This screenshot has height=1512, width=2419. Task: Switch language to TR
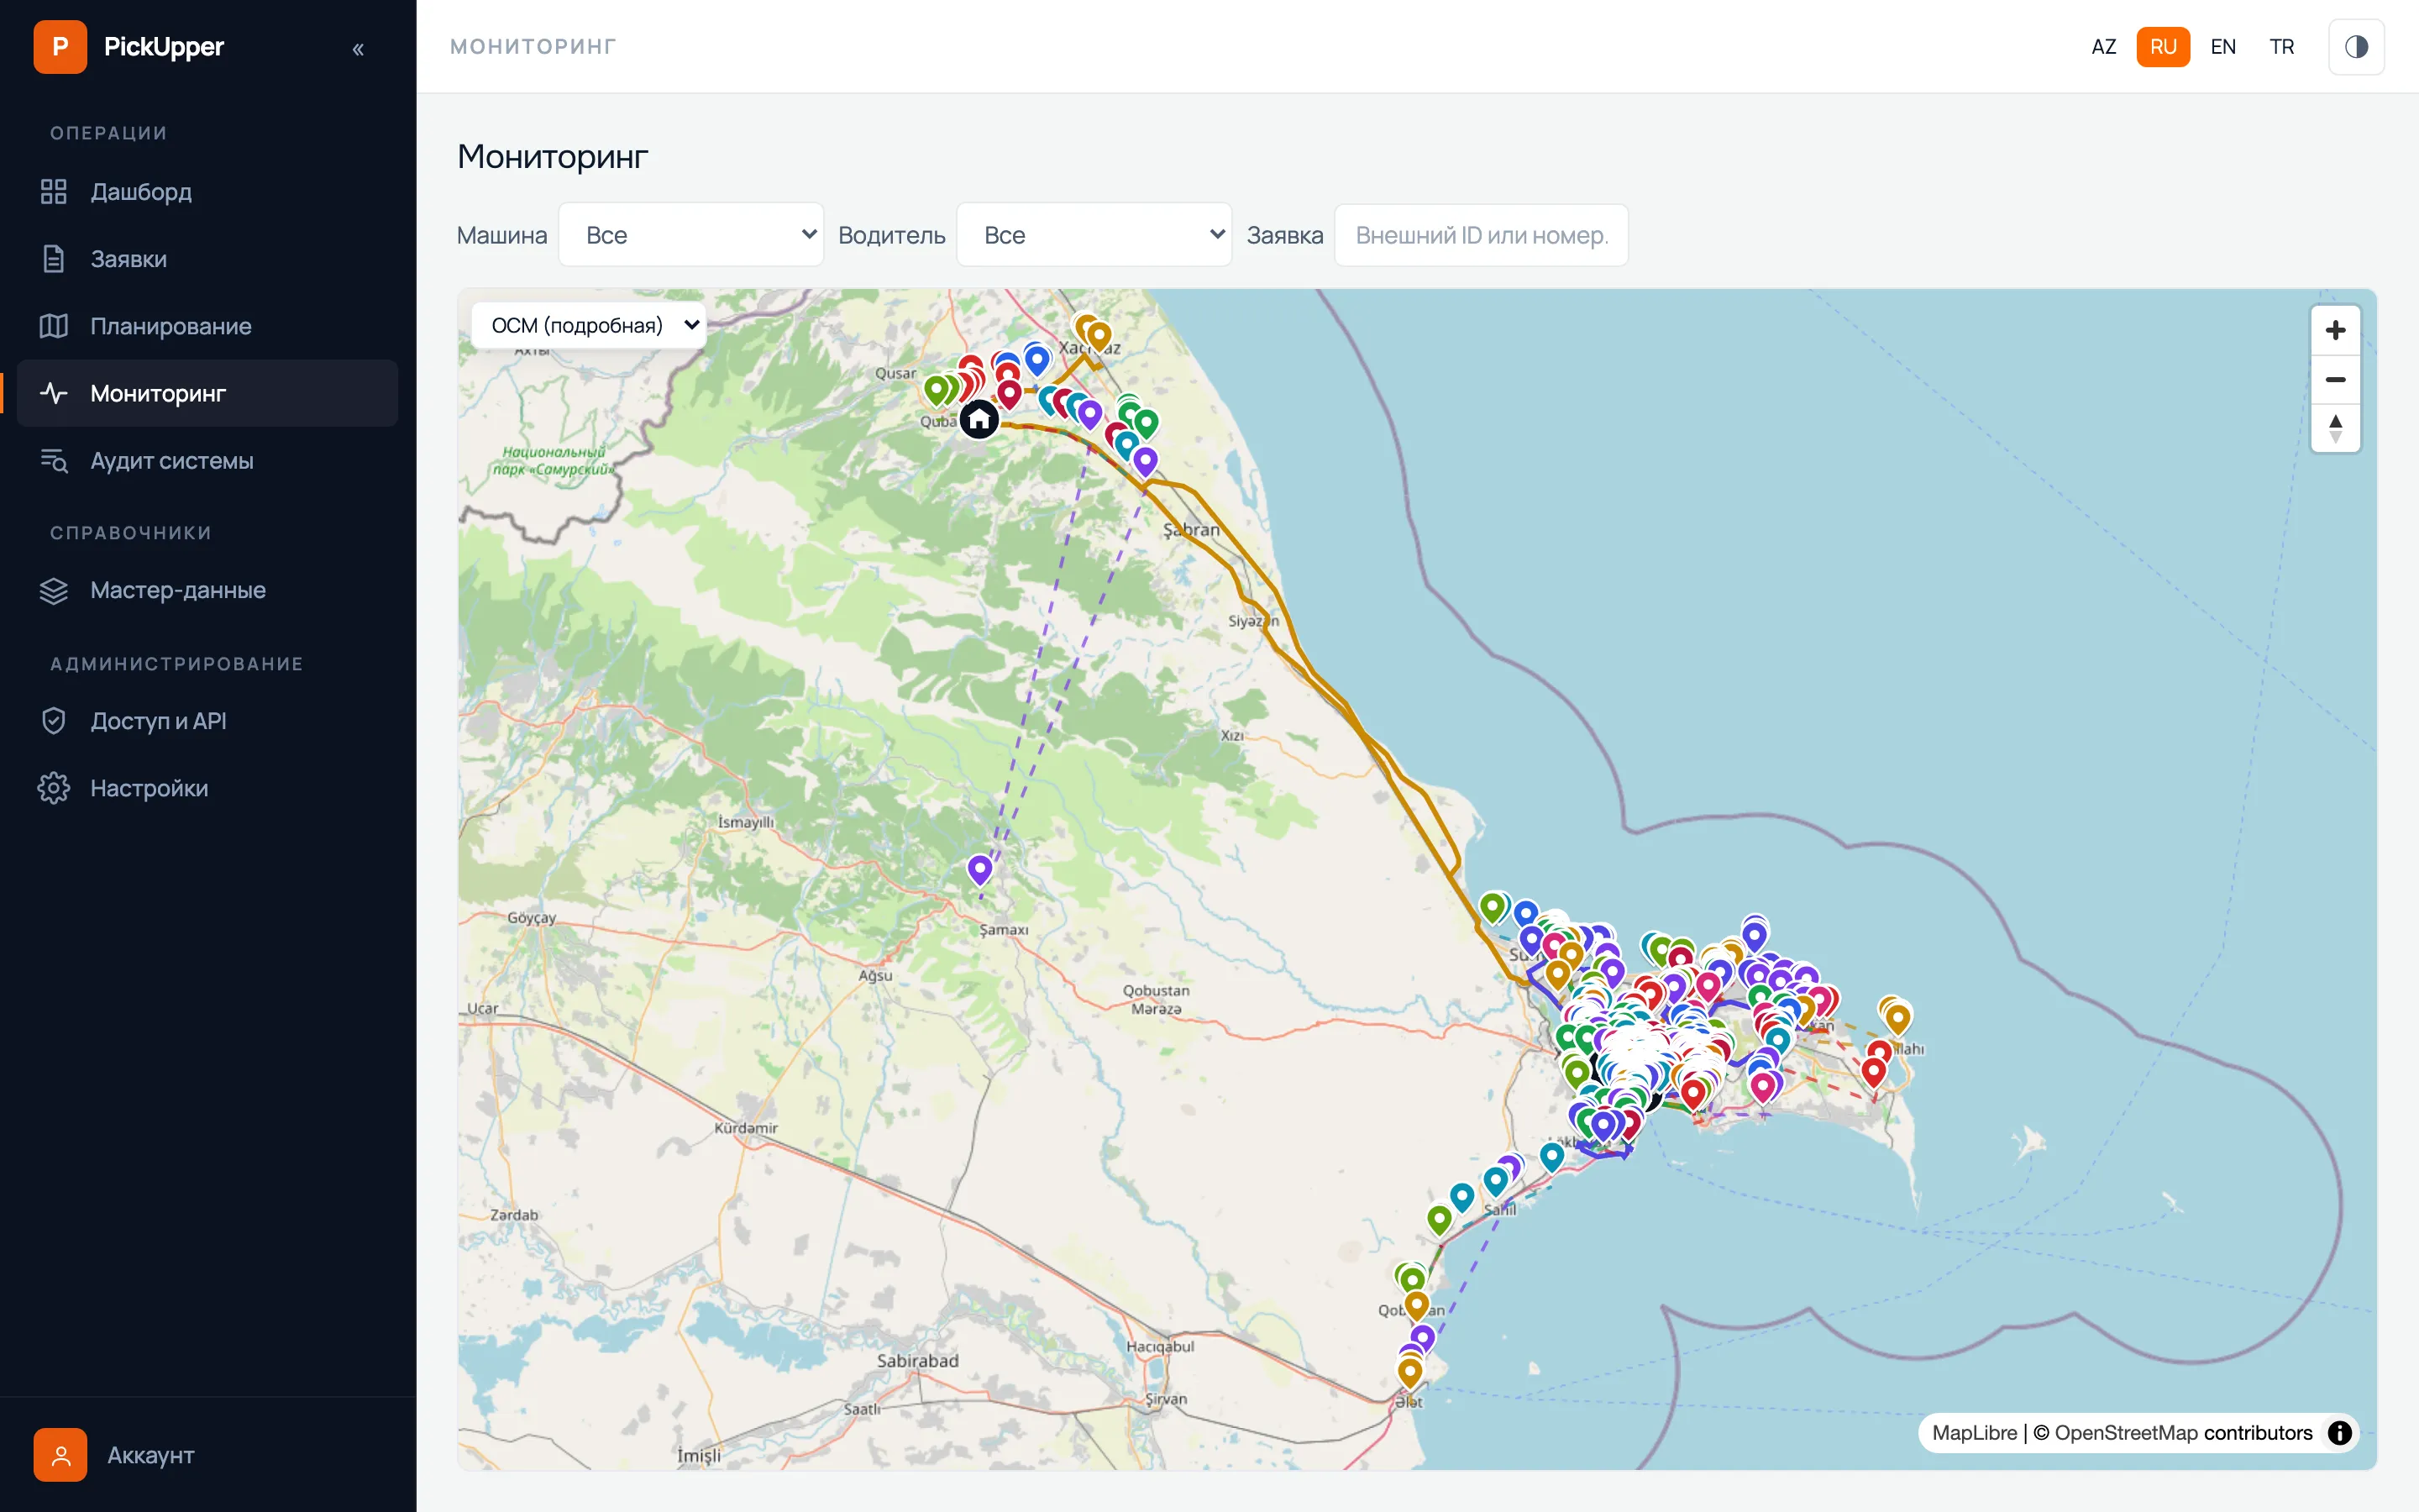point(2282,47)
